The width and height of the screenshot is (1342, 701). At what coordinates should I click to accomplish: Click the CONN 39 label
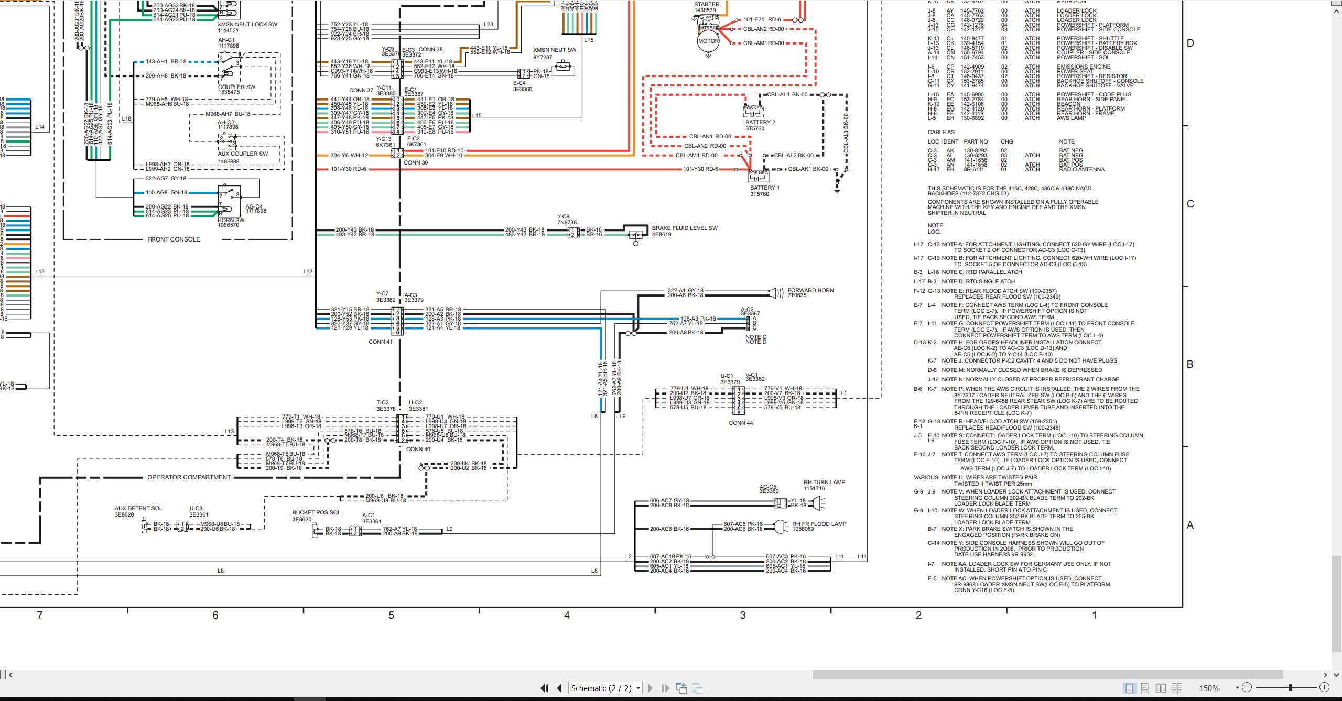(415, 162)
